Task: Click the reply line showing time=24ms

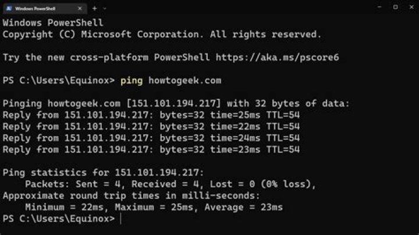Action: pyautogui.click(x=151, y=138)
